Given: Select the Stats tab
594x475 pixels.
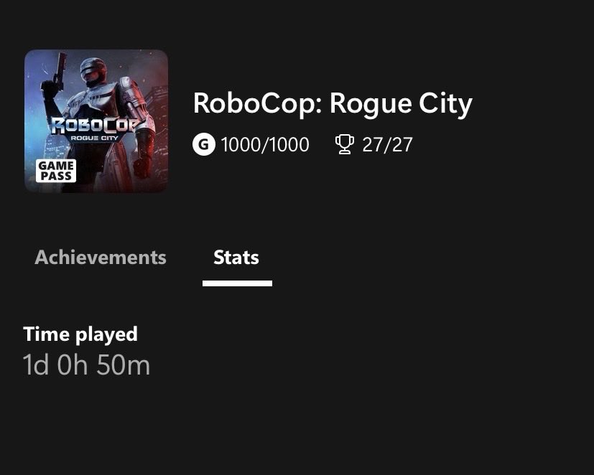Looking at the screenshot, I should tap(236, 258).
